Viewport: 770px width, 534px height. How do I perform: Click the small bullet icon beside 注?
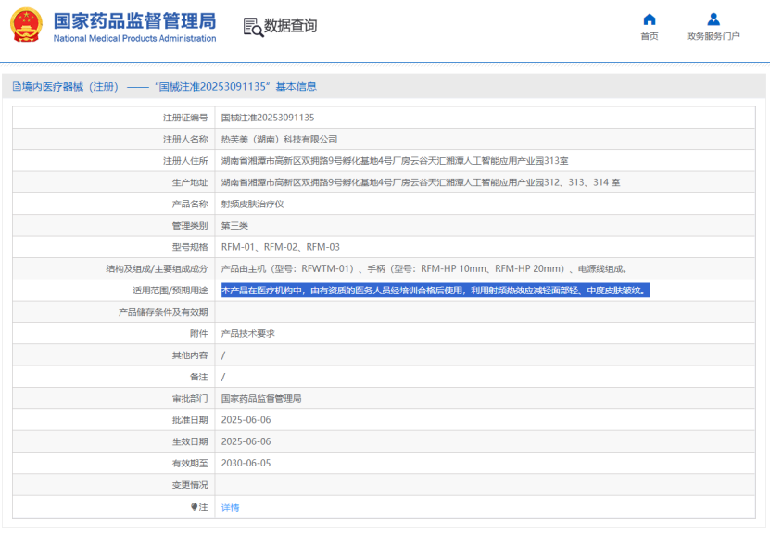[x=194, y=507]
